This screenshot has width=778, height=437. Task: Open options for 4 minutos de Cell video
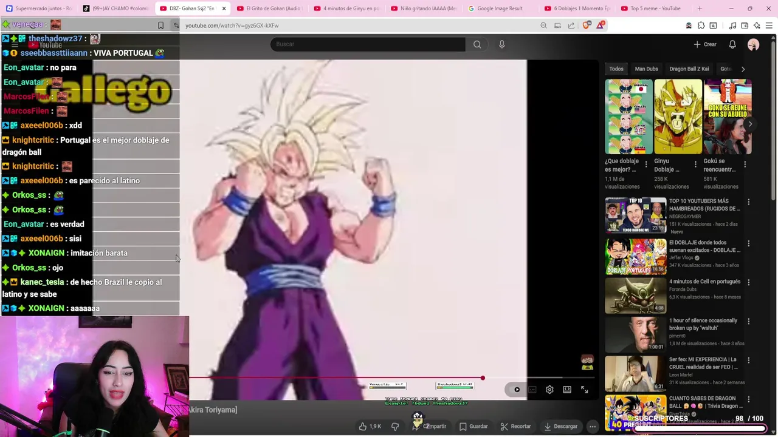click(x=749, y=282)
